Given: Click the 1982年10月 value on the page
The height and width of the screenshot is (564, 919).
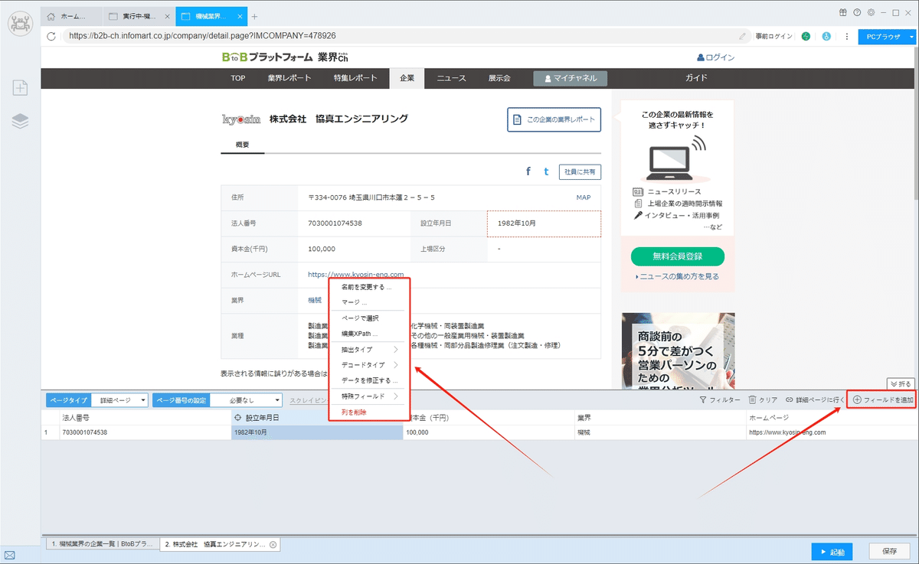Looking at the screenshot, I should pyautogui.click(x=518, y=223).
